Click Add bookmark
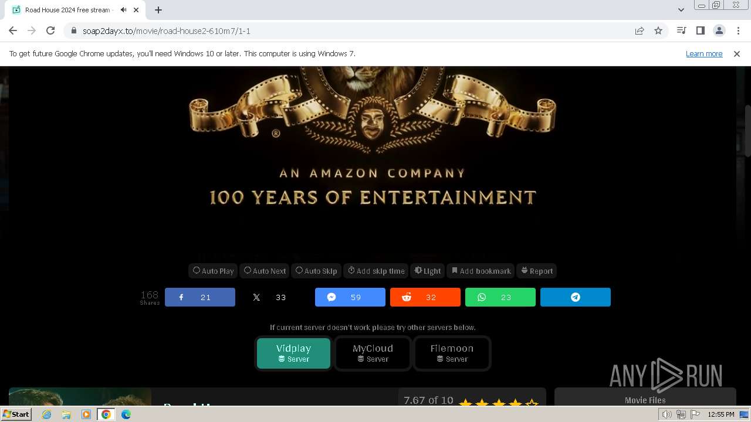751x422 pixels. [481, 271]
